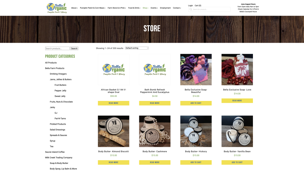Focus the sidebar Search products field

click(57, 48)
